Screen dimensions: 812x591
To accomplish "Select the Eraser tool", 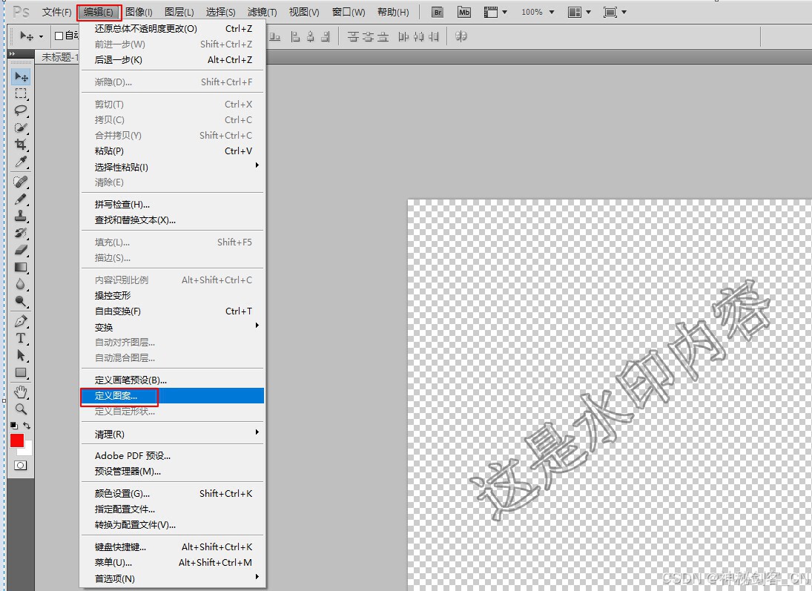I will click(x=21, y=250).
